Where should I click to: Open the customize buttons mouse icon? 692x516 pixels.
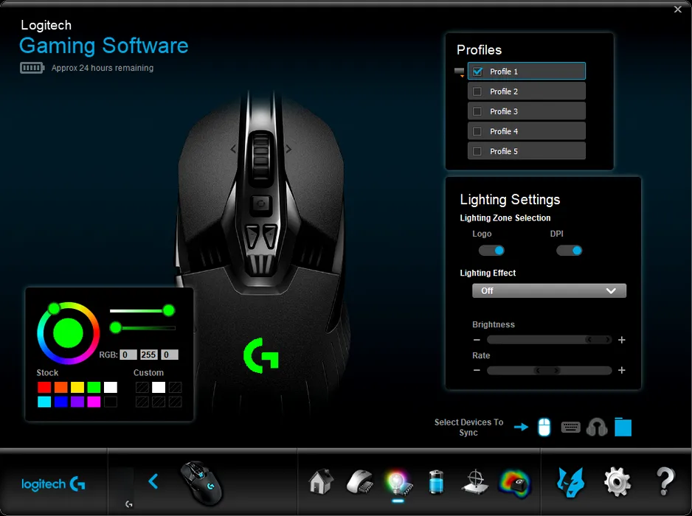(361, 482)
